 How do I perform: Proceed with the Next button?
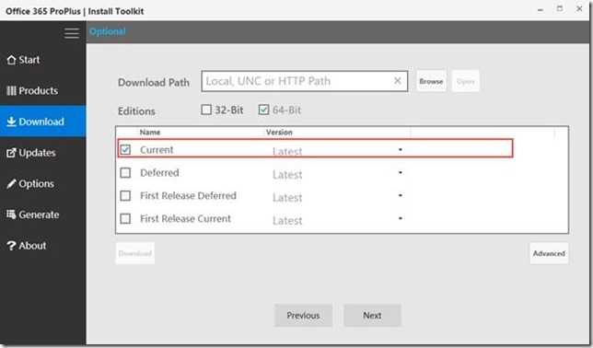[x=372, y=315]
